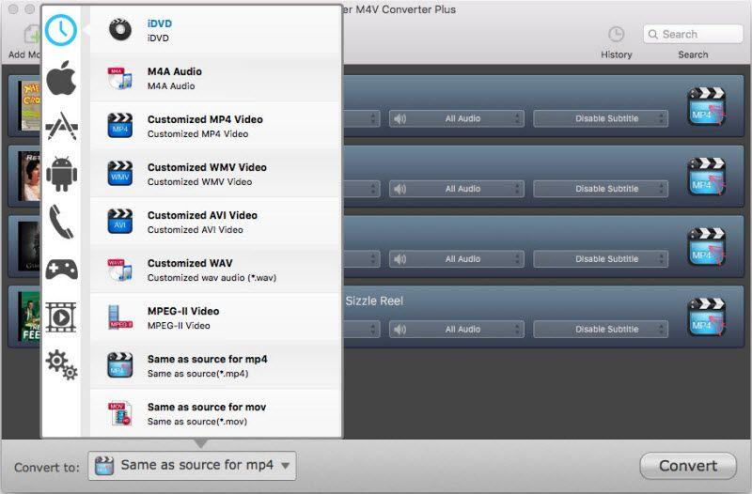The height and width of the screenshot is (494, 752).
Task: Click the Add Movies toolbar icon
Action: (x=32, y=35)
